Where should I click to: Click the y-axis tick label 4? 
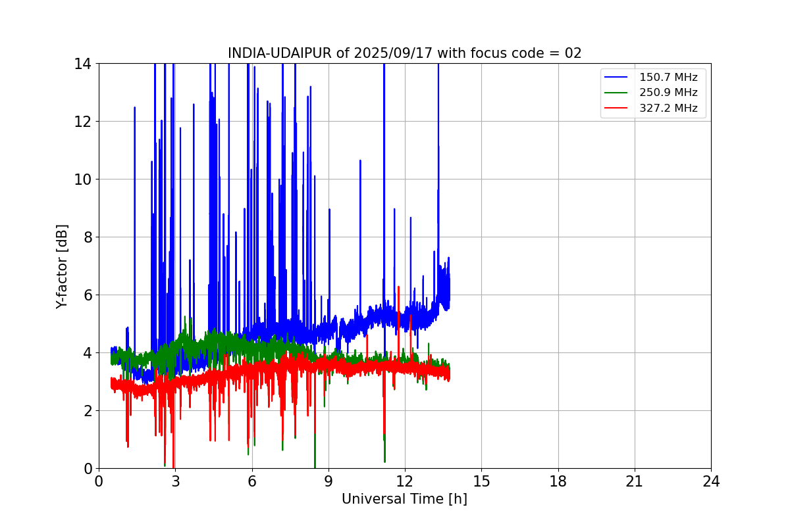pos(87,353)
